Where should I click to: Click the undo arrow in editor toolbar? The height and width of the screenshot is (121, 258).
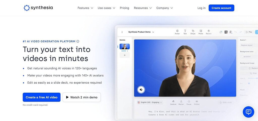pyautogui.click(x=236, y=32)
